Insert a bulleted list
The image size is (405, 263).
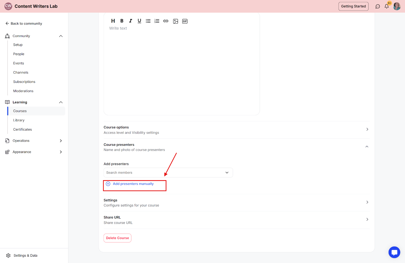click(148, 21)
